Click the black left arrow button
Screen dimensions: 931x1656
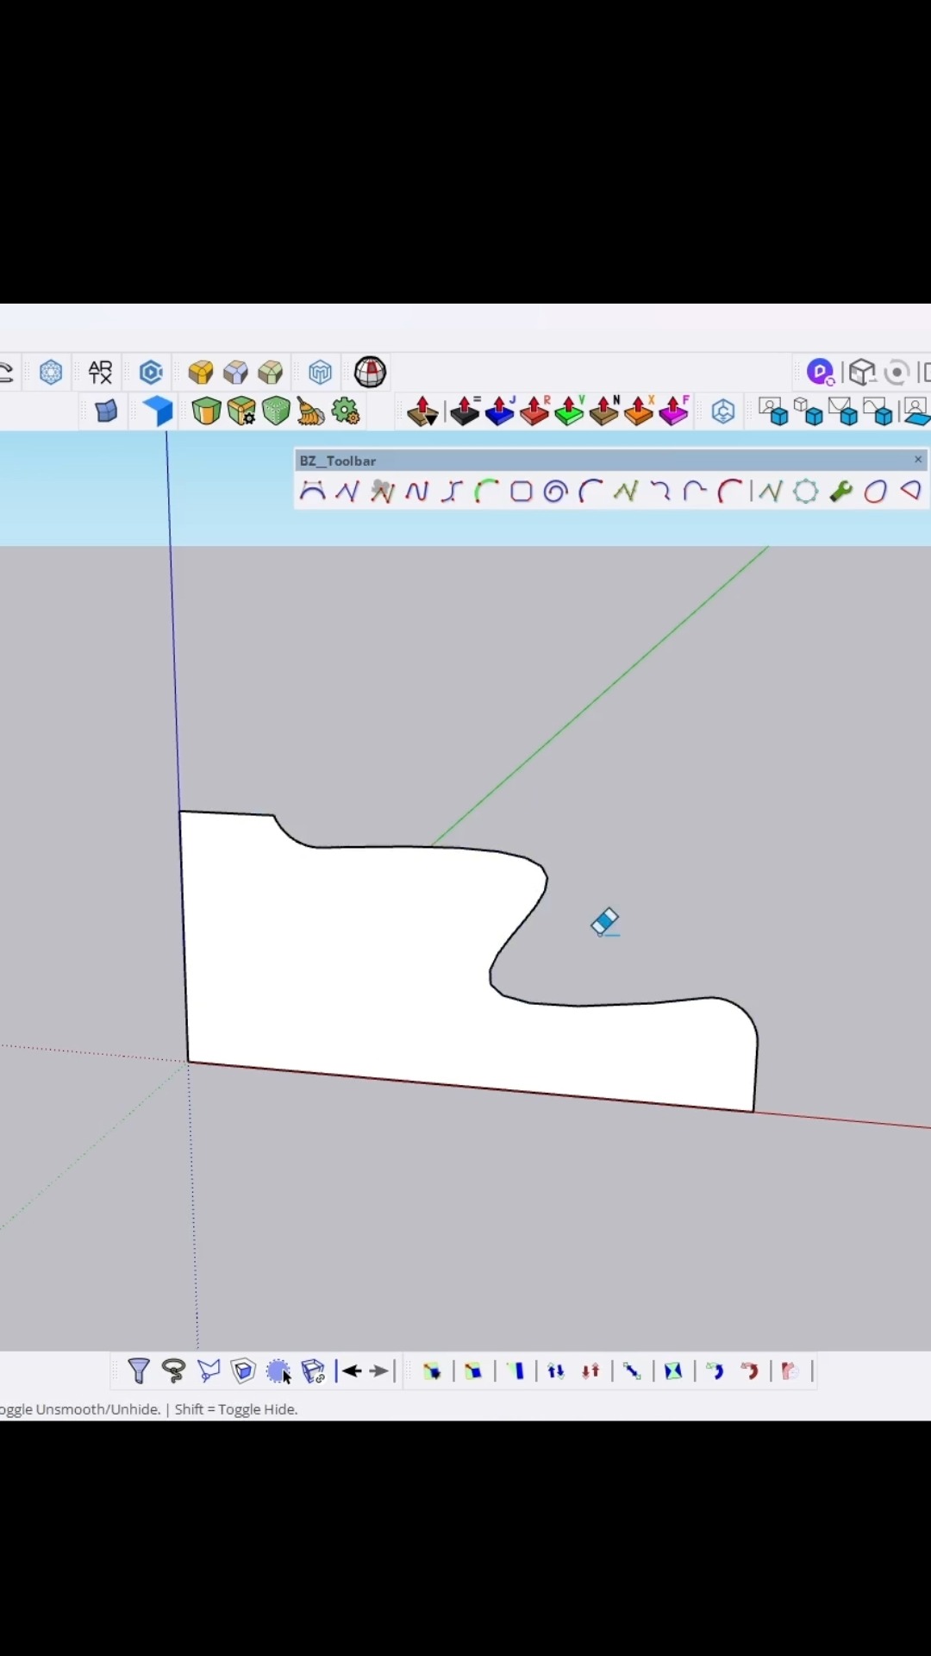(x=350, y=1371)
